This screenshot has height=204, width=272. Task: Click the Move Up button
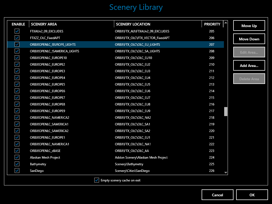tap(249, 26)
